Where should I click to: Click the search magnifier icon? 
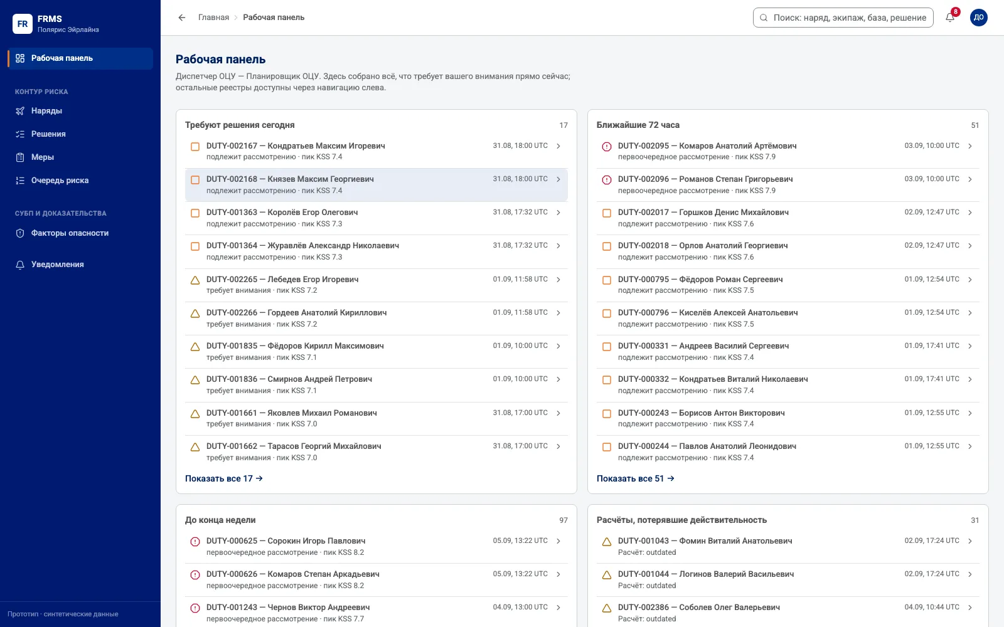point(764,18)
